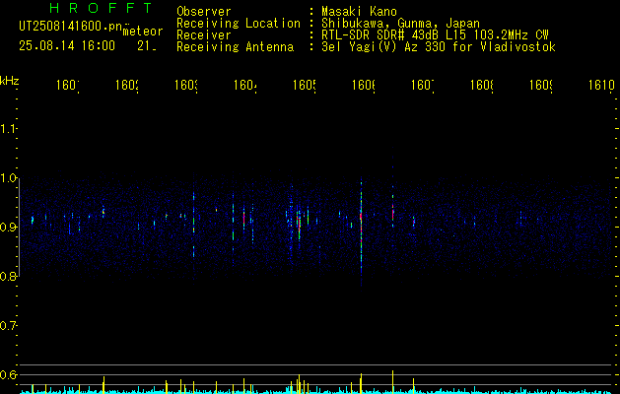Click the 0.9 kHz axis tick label
The height and width of the screenshot is (394, 620).
(8, 227)
